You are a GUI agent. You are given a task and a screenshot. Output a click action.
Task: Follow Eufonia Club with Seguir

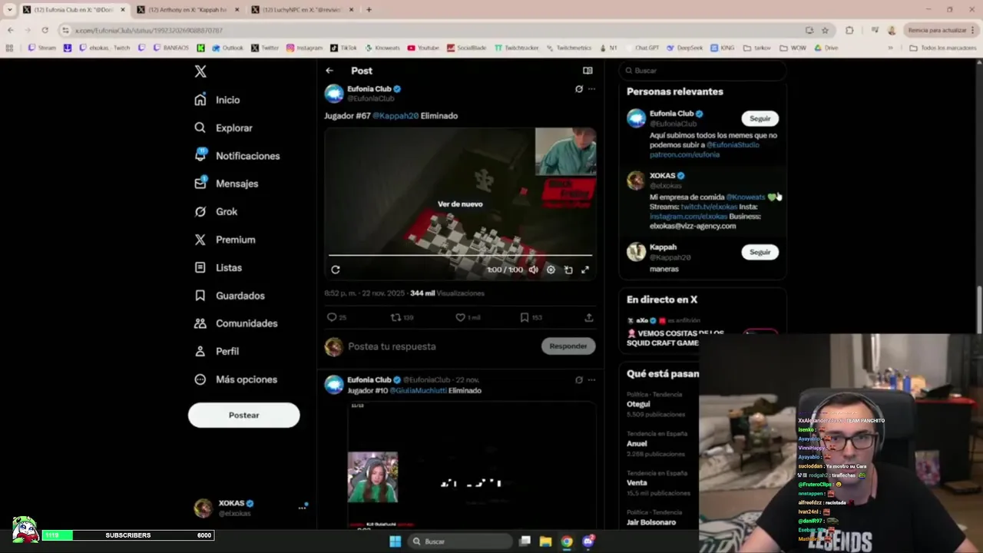click(x=760, y=119)
